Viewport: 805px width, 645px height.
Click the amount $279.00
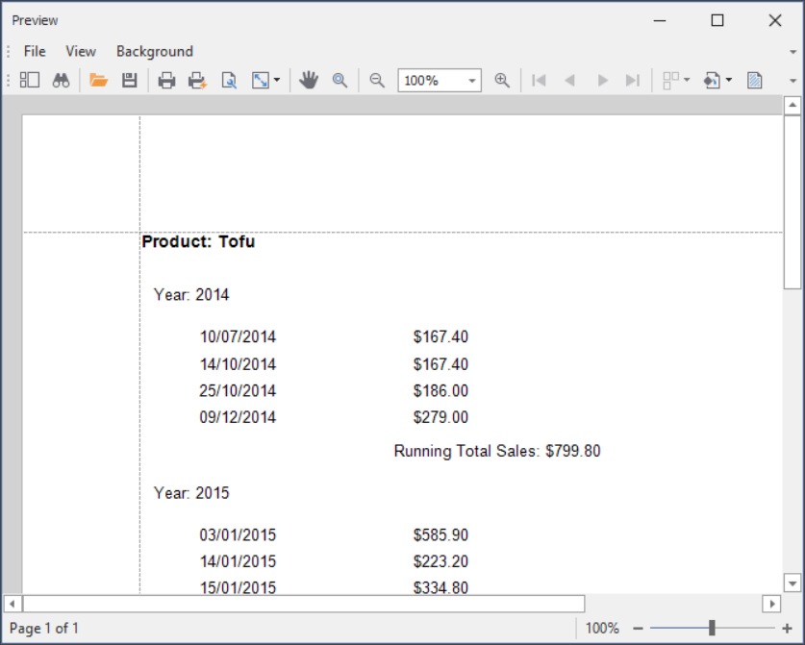click(441, 417)
